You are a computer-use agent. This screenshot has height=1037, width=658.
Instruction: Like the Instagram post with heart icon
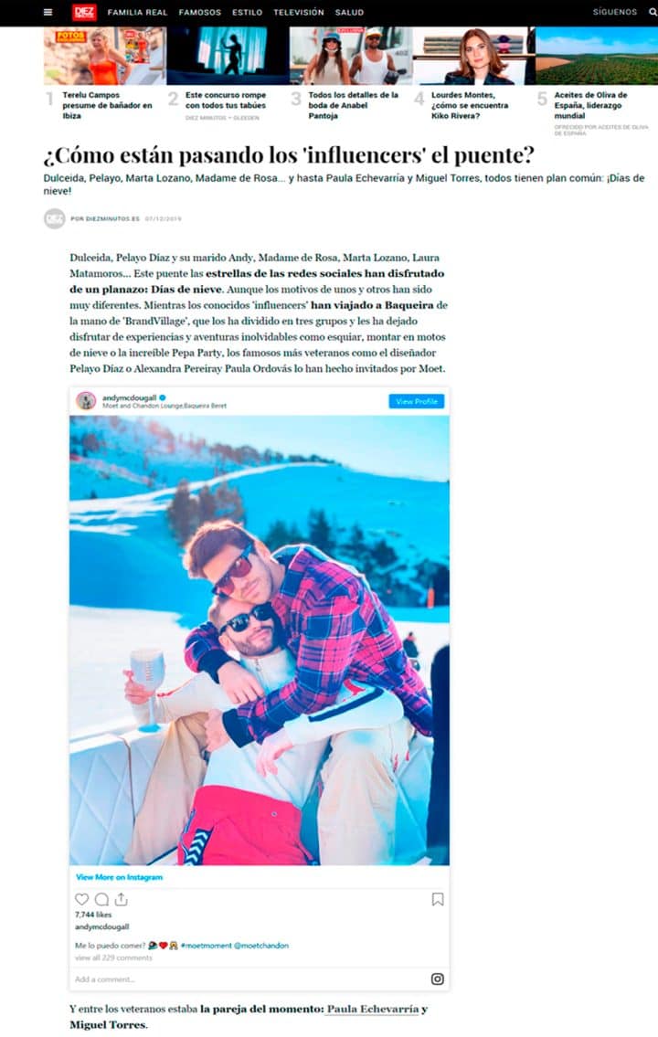click(x=81, y=899)
